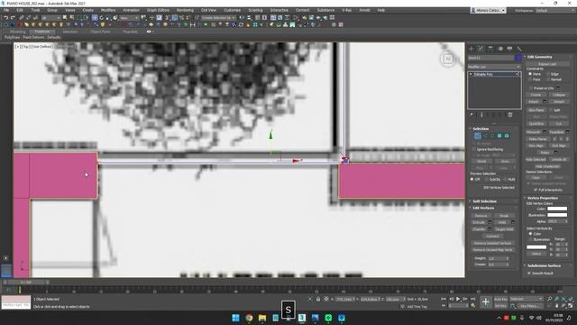Open the Create tab in command panel
The height and width of the screenshot is (325, 577).
pyautogui.click(x=472, y=49)
